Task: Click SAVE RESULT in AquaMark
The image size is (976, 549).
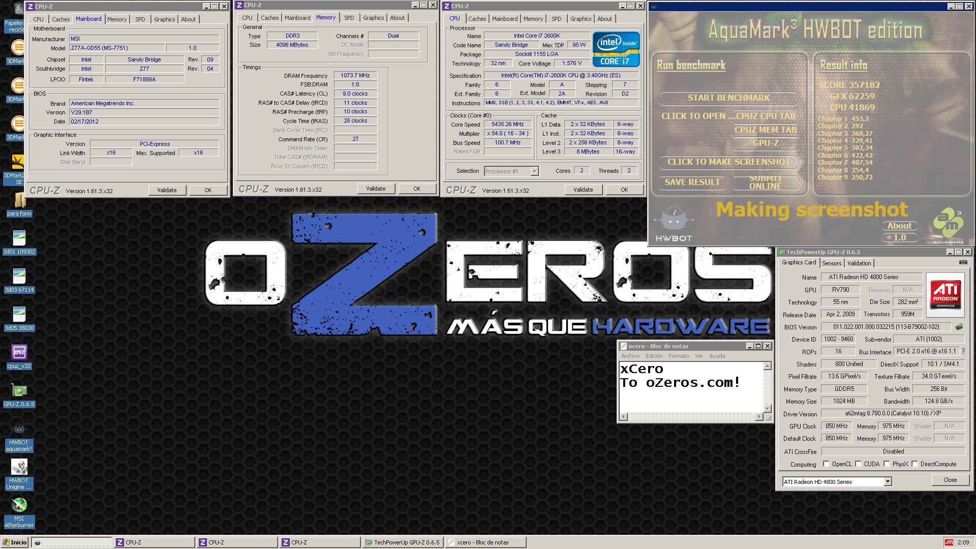Action: pos(692,182)
